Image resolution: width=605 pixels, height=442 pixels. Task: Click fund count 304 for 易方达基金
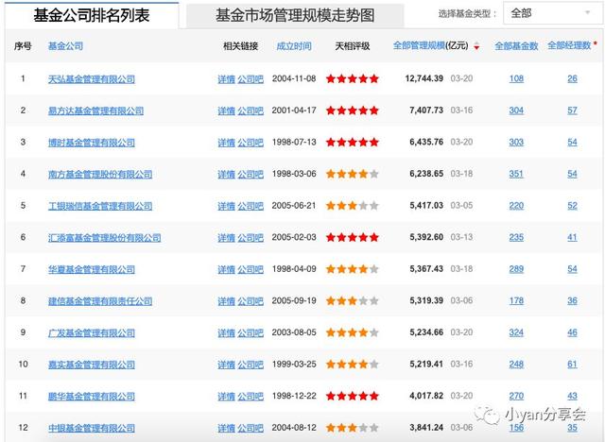tap(516, 110)
